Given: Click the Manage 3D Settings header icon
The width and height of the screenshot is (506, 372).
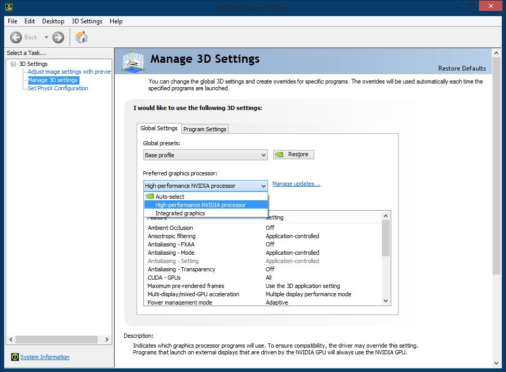Looking at the screenshot, I should [133, 61].
